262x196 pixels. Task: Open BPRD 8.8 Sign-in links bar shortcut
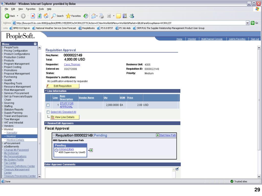tap(20, 28)
